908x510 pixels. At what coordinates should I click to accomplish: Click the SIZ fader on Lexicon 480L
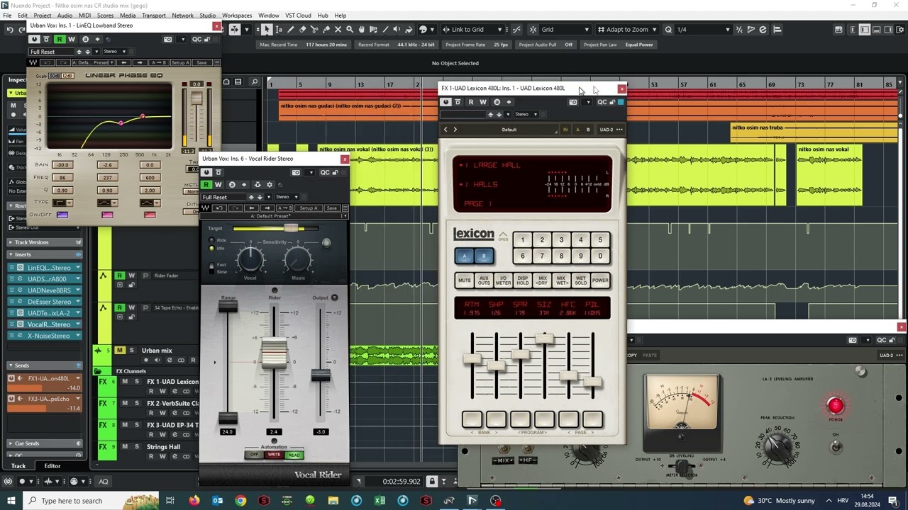point(544,339)
